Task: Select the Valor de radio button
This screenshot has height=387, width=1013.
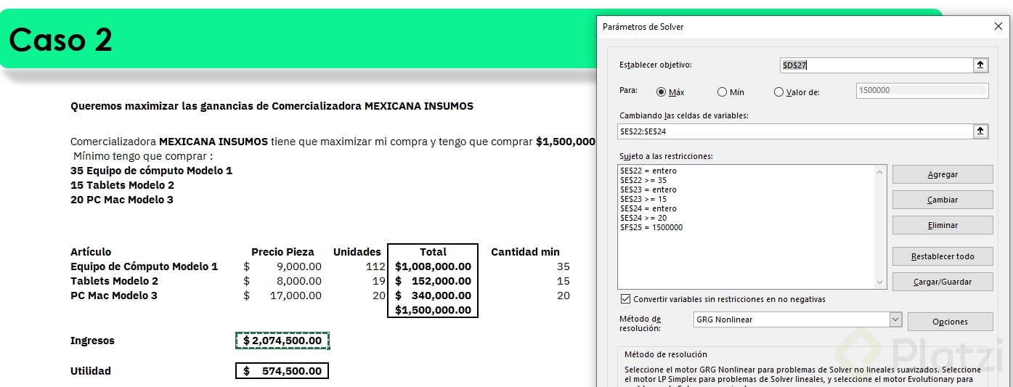Action: point(779,92)
